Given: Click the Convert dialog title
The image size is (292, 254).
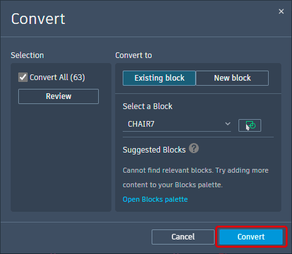Looking at the screenshot, I should (x=38, y=19).
